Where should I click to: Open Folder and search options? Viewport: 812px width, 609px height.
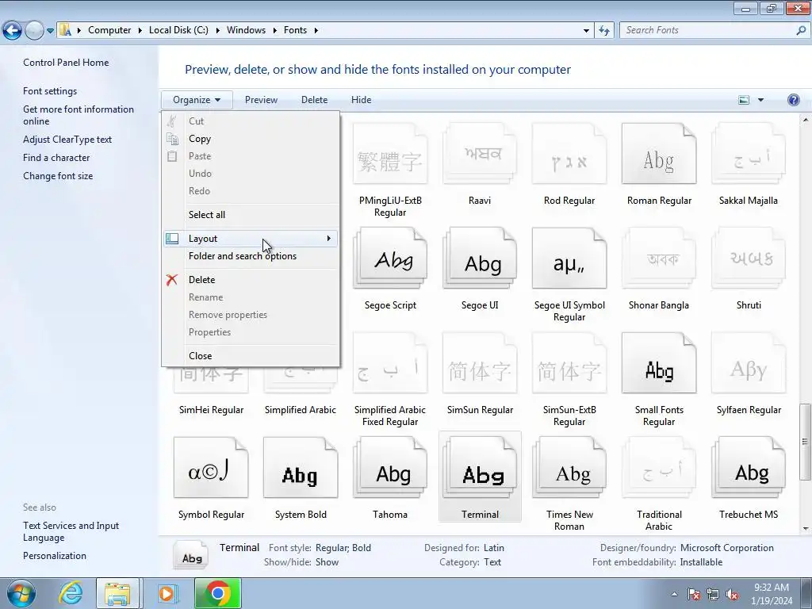point(251,256)
